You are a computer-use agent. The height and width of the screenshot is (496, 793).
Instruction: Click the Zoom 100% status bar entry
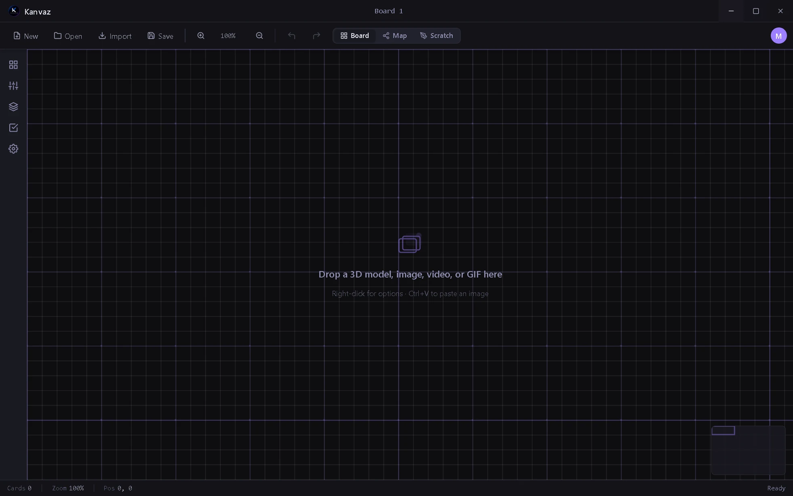(x=68, y=488)
